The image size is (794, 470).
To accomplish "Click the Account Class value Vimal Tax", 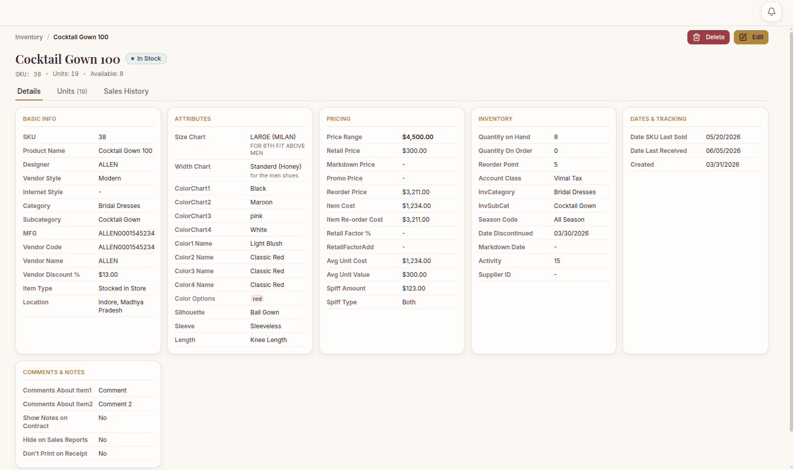I will click(x=568, y=178).
